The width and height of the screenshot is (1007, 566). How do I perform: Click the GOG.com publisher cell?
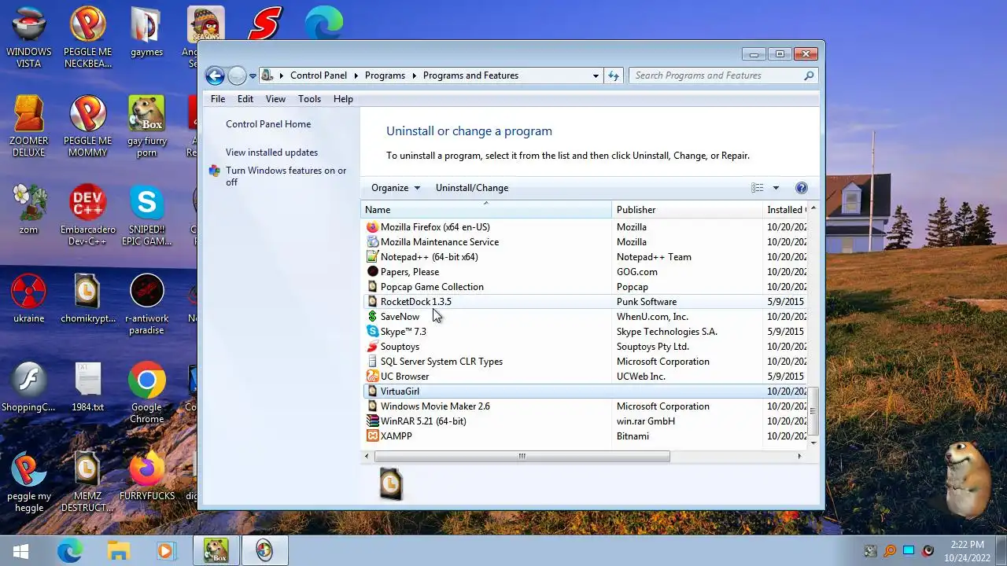pos(637,272)
